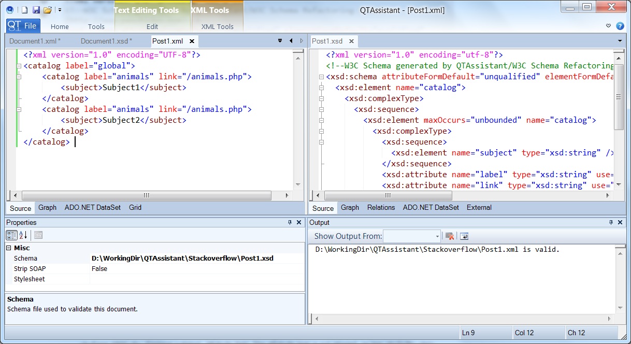Switch right pane to Graph view
631x344 pixels.
point(350,207)
